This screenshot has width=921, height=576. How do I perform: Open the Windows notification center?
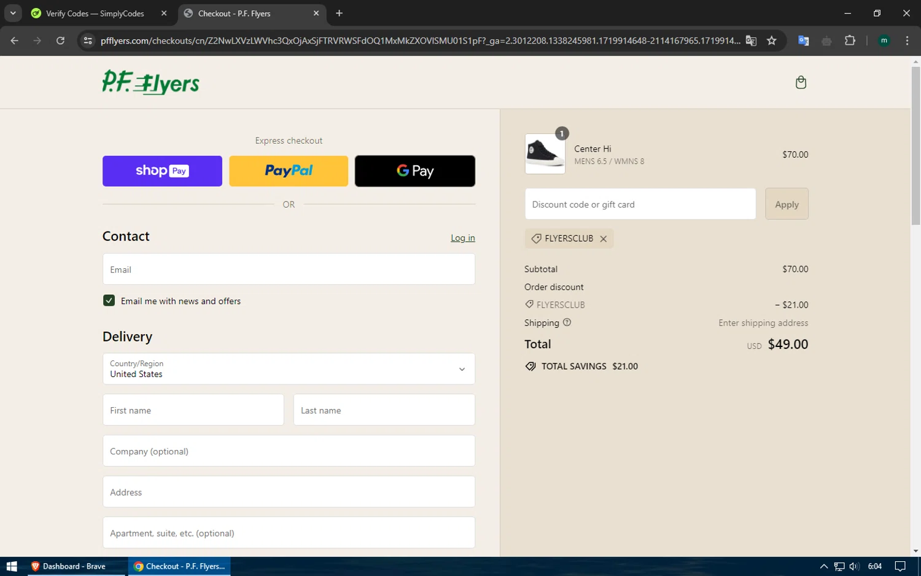pos(900,566)
